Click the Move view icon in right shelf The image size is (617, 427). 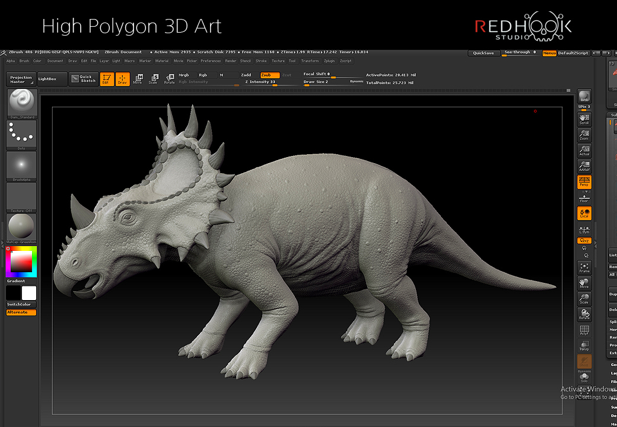point(584,283)
